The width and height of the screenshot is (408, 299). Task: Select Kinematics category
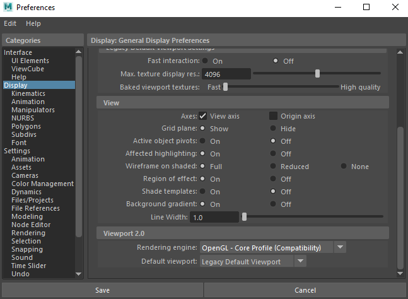tap(28, 93)
